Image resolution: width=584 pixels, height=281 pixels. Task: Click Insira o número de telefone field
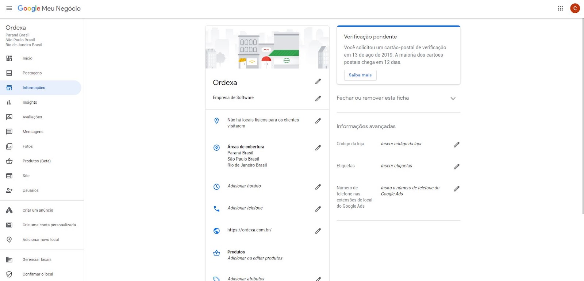click(410, 191)
